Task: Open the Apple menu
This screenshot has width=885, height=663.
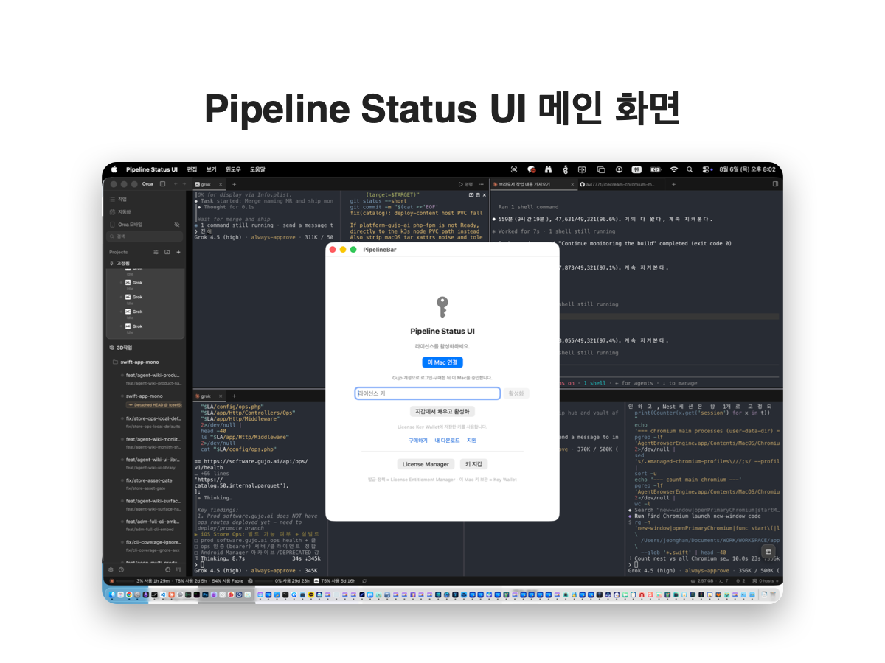Action: click(114, 169)
